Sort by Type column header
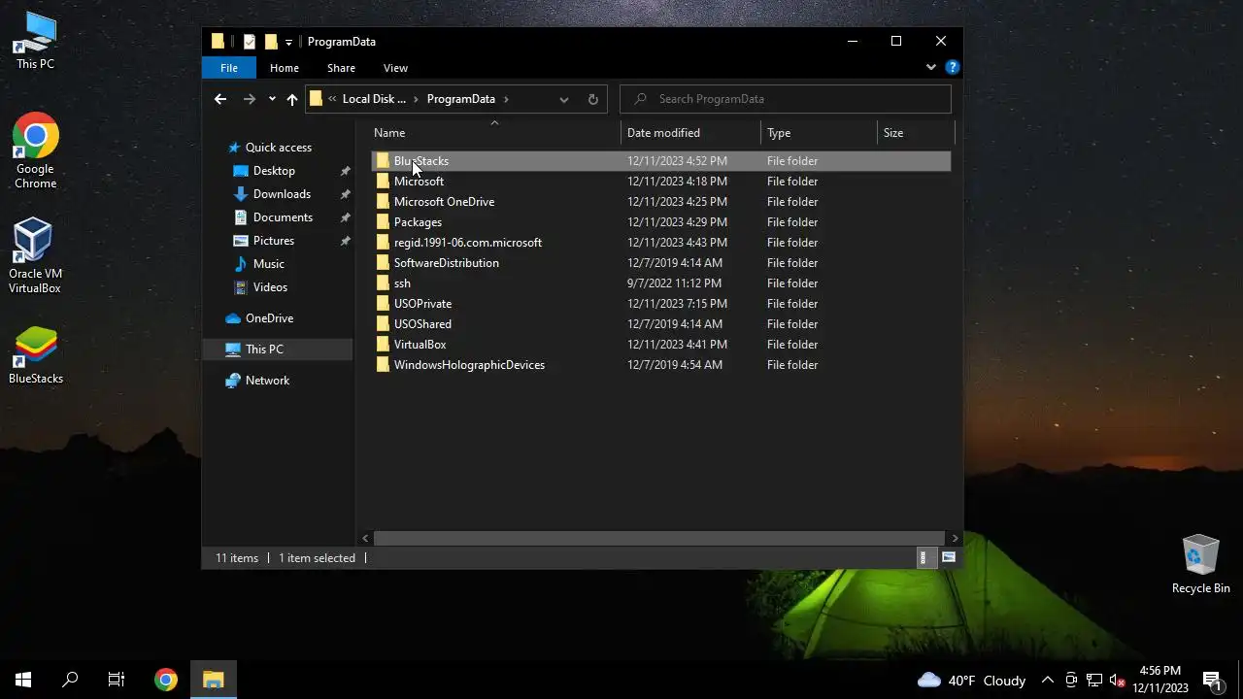This screenshot has width=1243, height=699. tap(819, 133)
